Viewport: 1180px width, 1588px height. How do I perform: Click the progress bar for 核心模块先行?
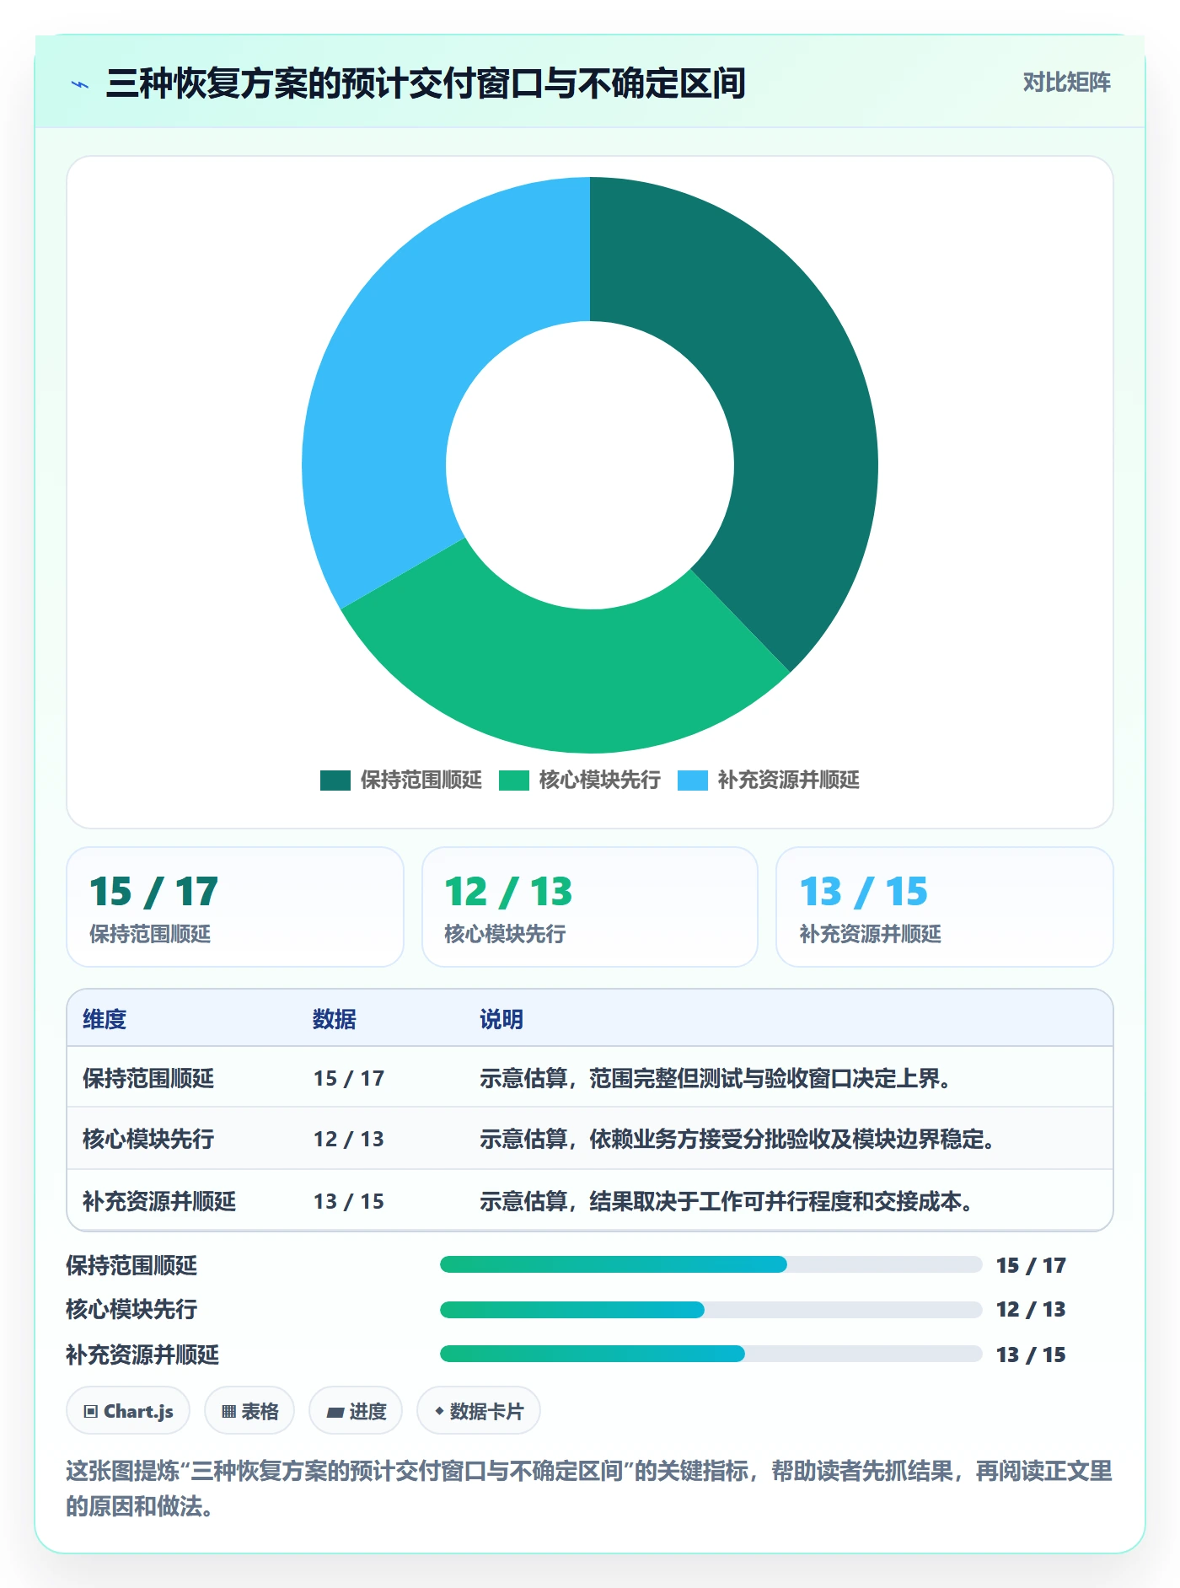[x=711, y=1309]
